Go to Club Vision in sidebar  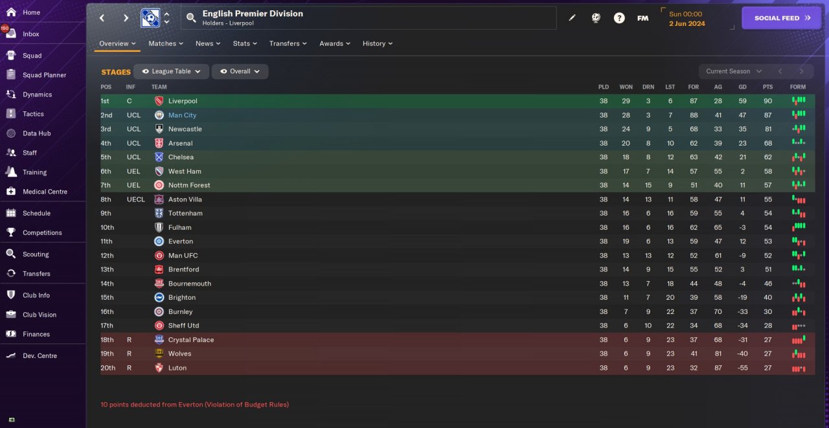(x=40, y=315)
